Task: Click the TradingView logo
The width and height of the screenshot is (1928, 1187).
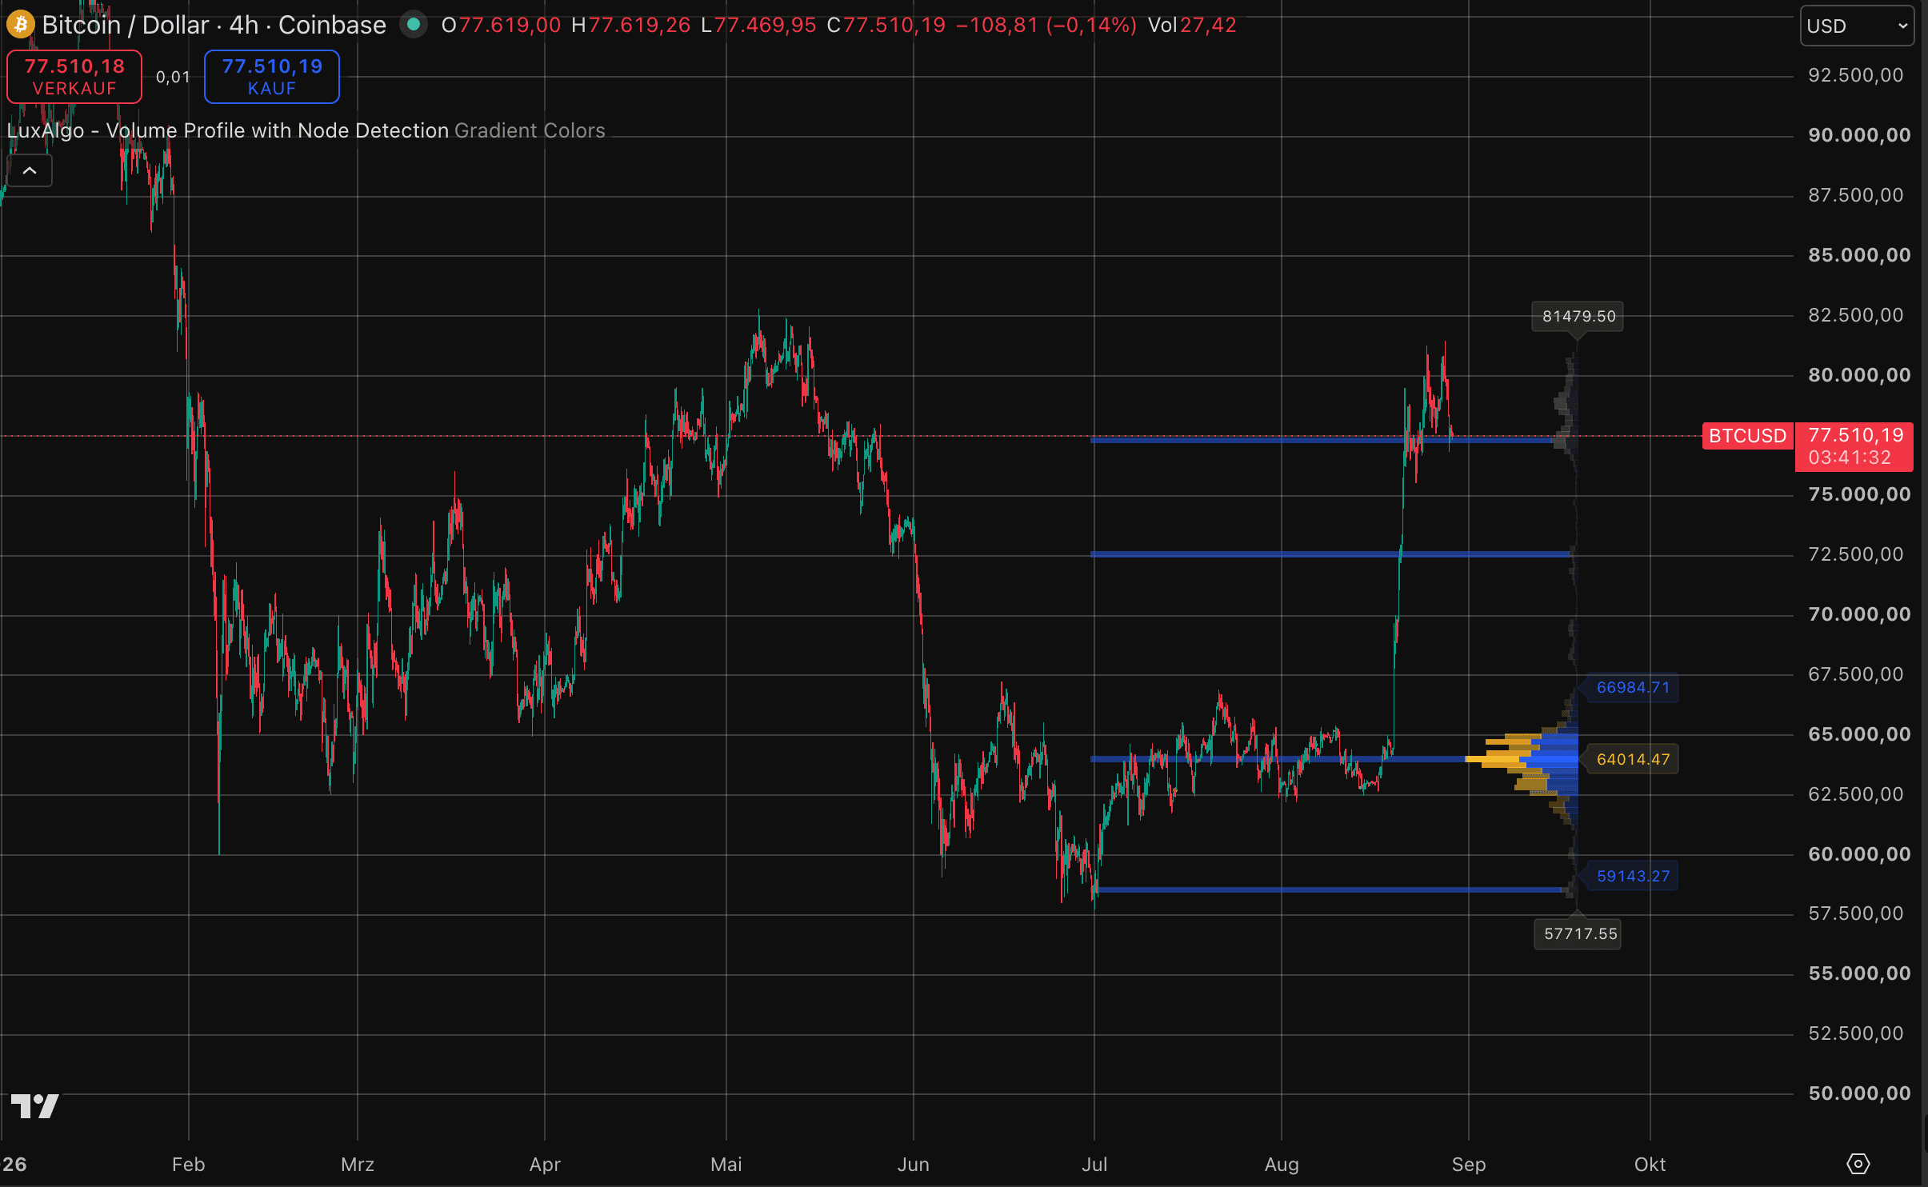Action: pyautogui.click(x=34, y=1106)
